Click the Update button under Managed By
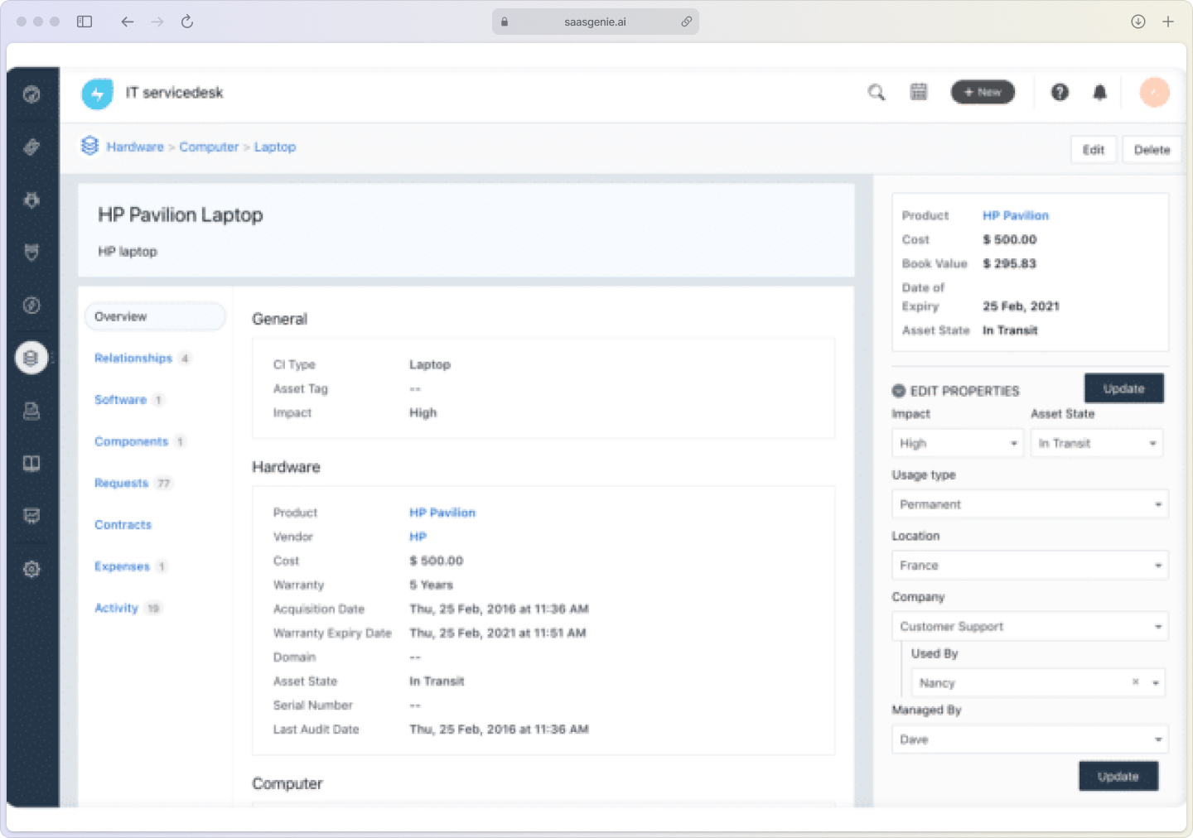The width and height of the screenshot is (1193, 838). [x=1118, y=776]
